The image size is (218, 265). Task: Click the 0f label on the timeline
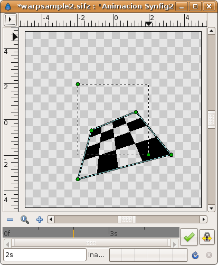click(7, 233)
